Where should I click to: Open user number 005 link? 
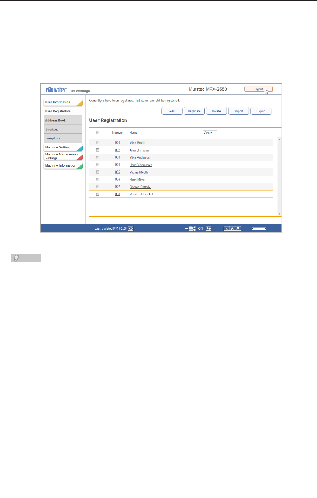(117, 172)
